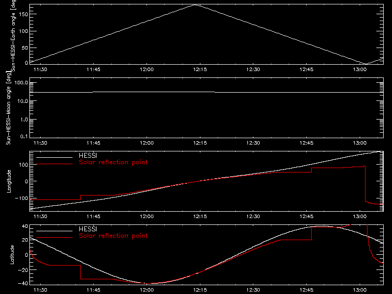Click the 12:30 time label under Earth angle plot
Screen dimensions: 392x294
(253, 70)
